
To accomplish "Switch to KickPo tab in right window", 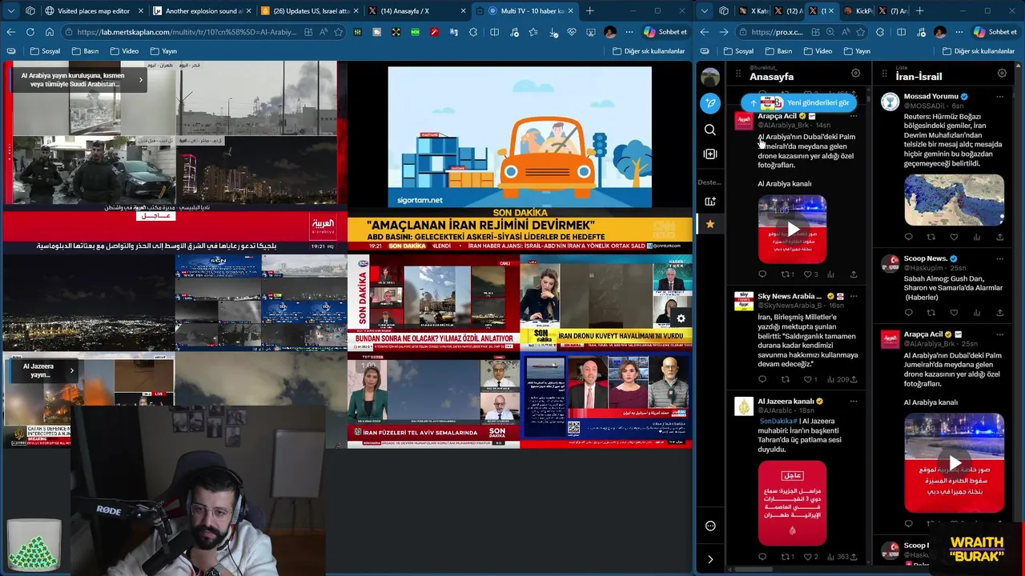I will pos(859,11).
